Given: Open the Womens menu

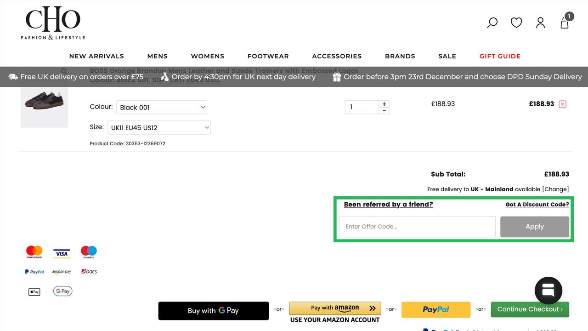Looking at the screenshot, I should 208,56.
